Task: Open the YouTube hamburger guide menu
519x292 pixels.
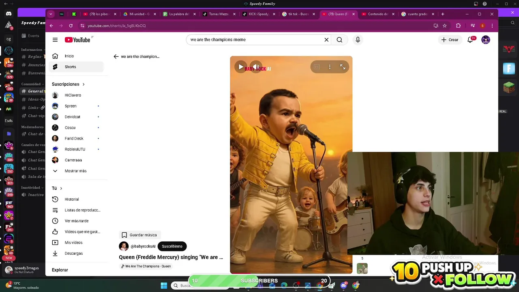Action: (55, 40)
